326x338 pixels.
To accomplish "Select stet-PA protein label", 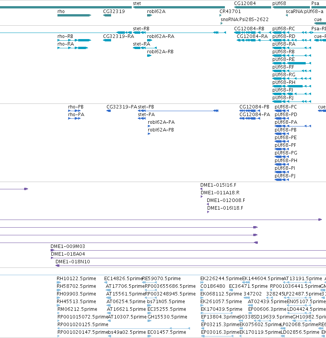I will coord(146,115).
